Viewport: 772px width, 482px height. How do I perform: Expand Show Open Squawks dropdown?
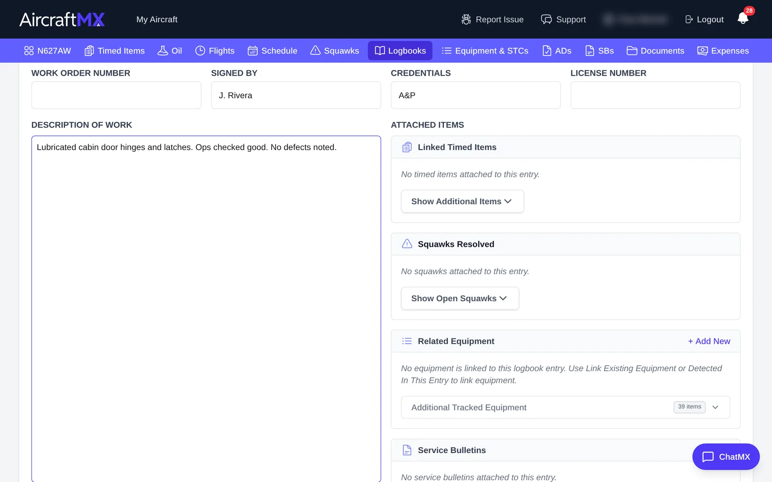coord(460,298)
